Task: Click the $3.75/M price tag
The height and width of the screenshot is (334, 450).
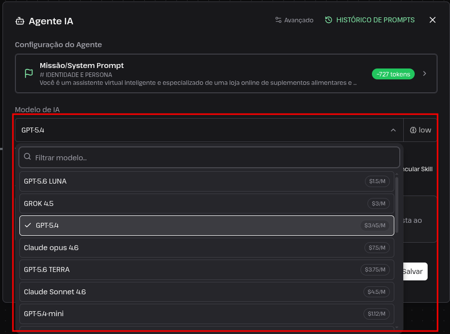Action: pyautogui.click(x=375, y=269)
